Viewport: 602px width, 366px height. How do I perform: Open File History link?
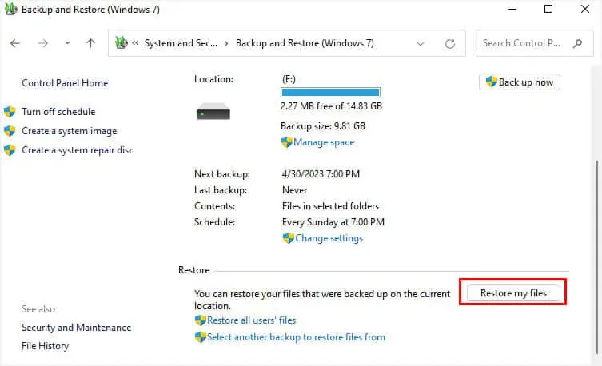(45, 346)
